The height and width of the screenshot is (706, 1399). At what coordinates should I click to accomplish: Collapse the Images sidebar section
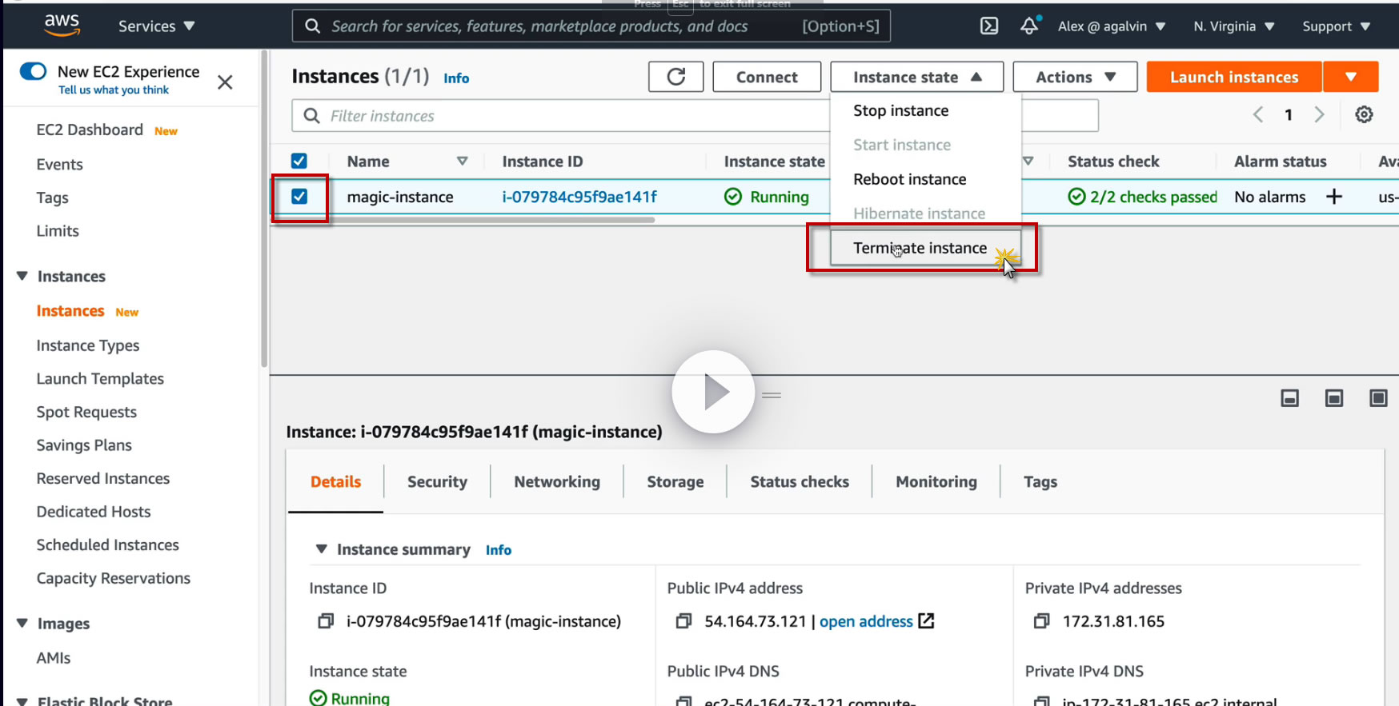click(22, 624)
